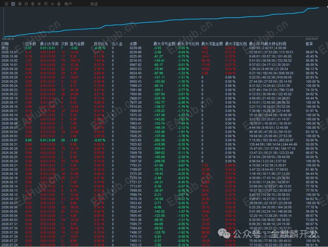
Task: Select the holding time starting 135:44:59
Action: [x=273, y=144]
